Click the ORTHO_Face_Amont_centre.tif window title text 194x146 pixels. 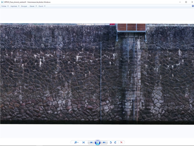27,2
